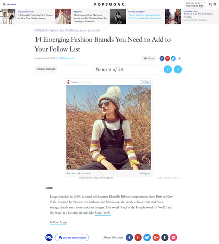Advance to the next photo arrow

tap(178, 69)
